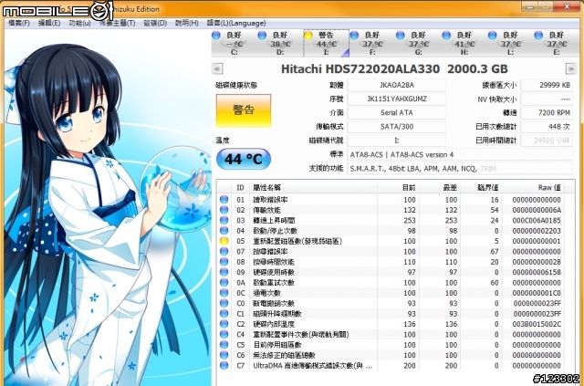This screenshot has width=584, height=386.
Task: Click raw value 000000006158
Action: pos(537,272)
